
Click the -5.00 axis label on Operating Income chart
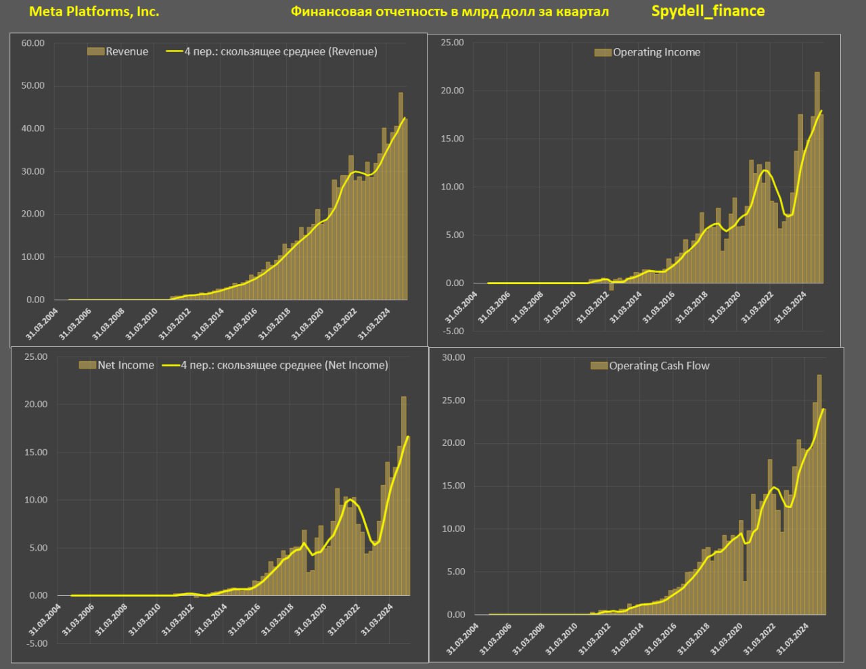coord(453,331)
